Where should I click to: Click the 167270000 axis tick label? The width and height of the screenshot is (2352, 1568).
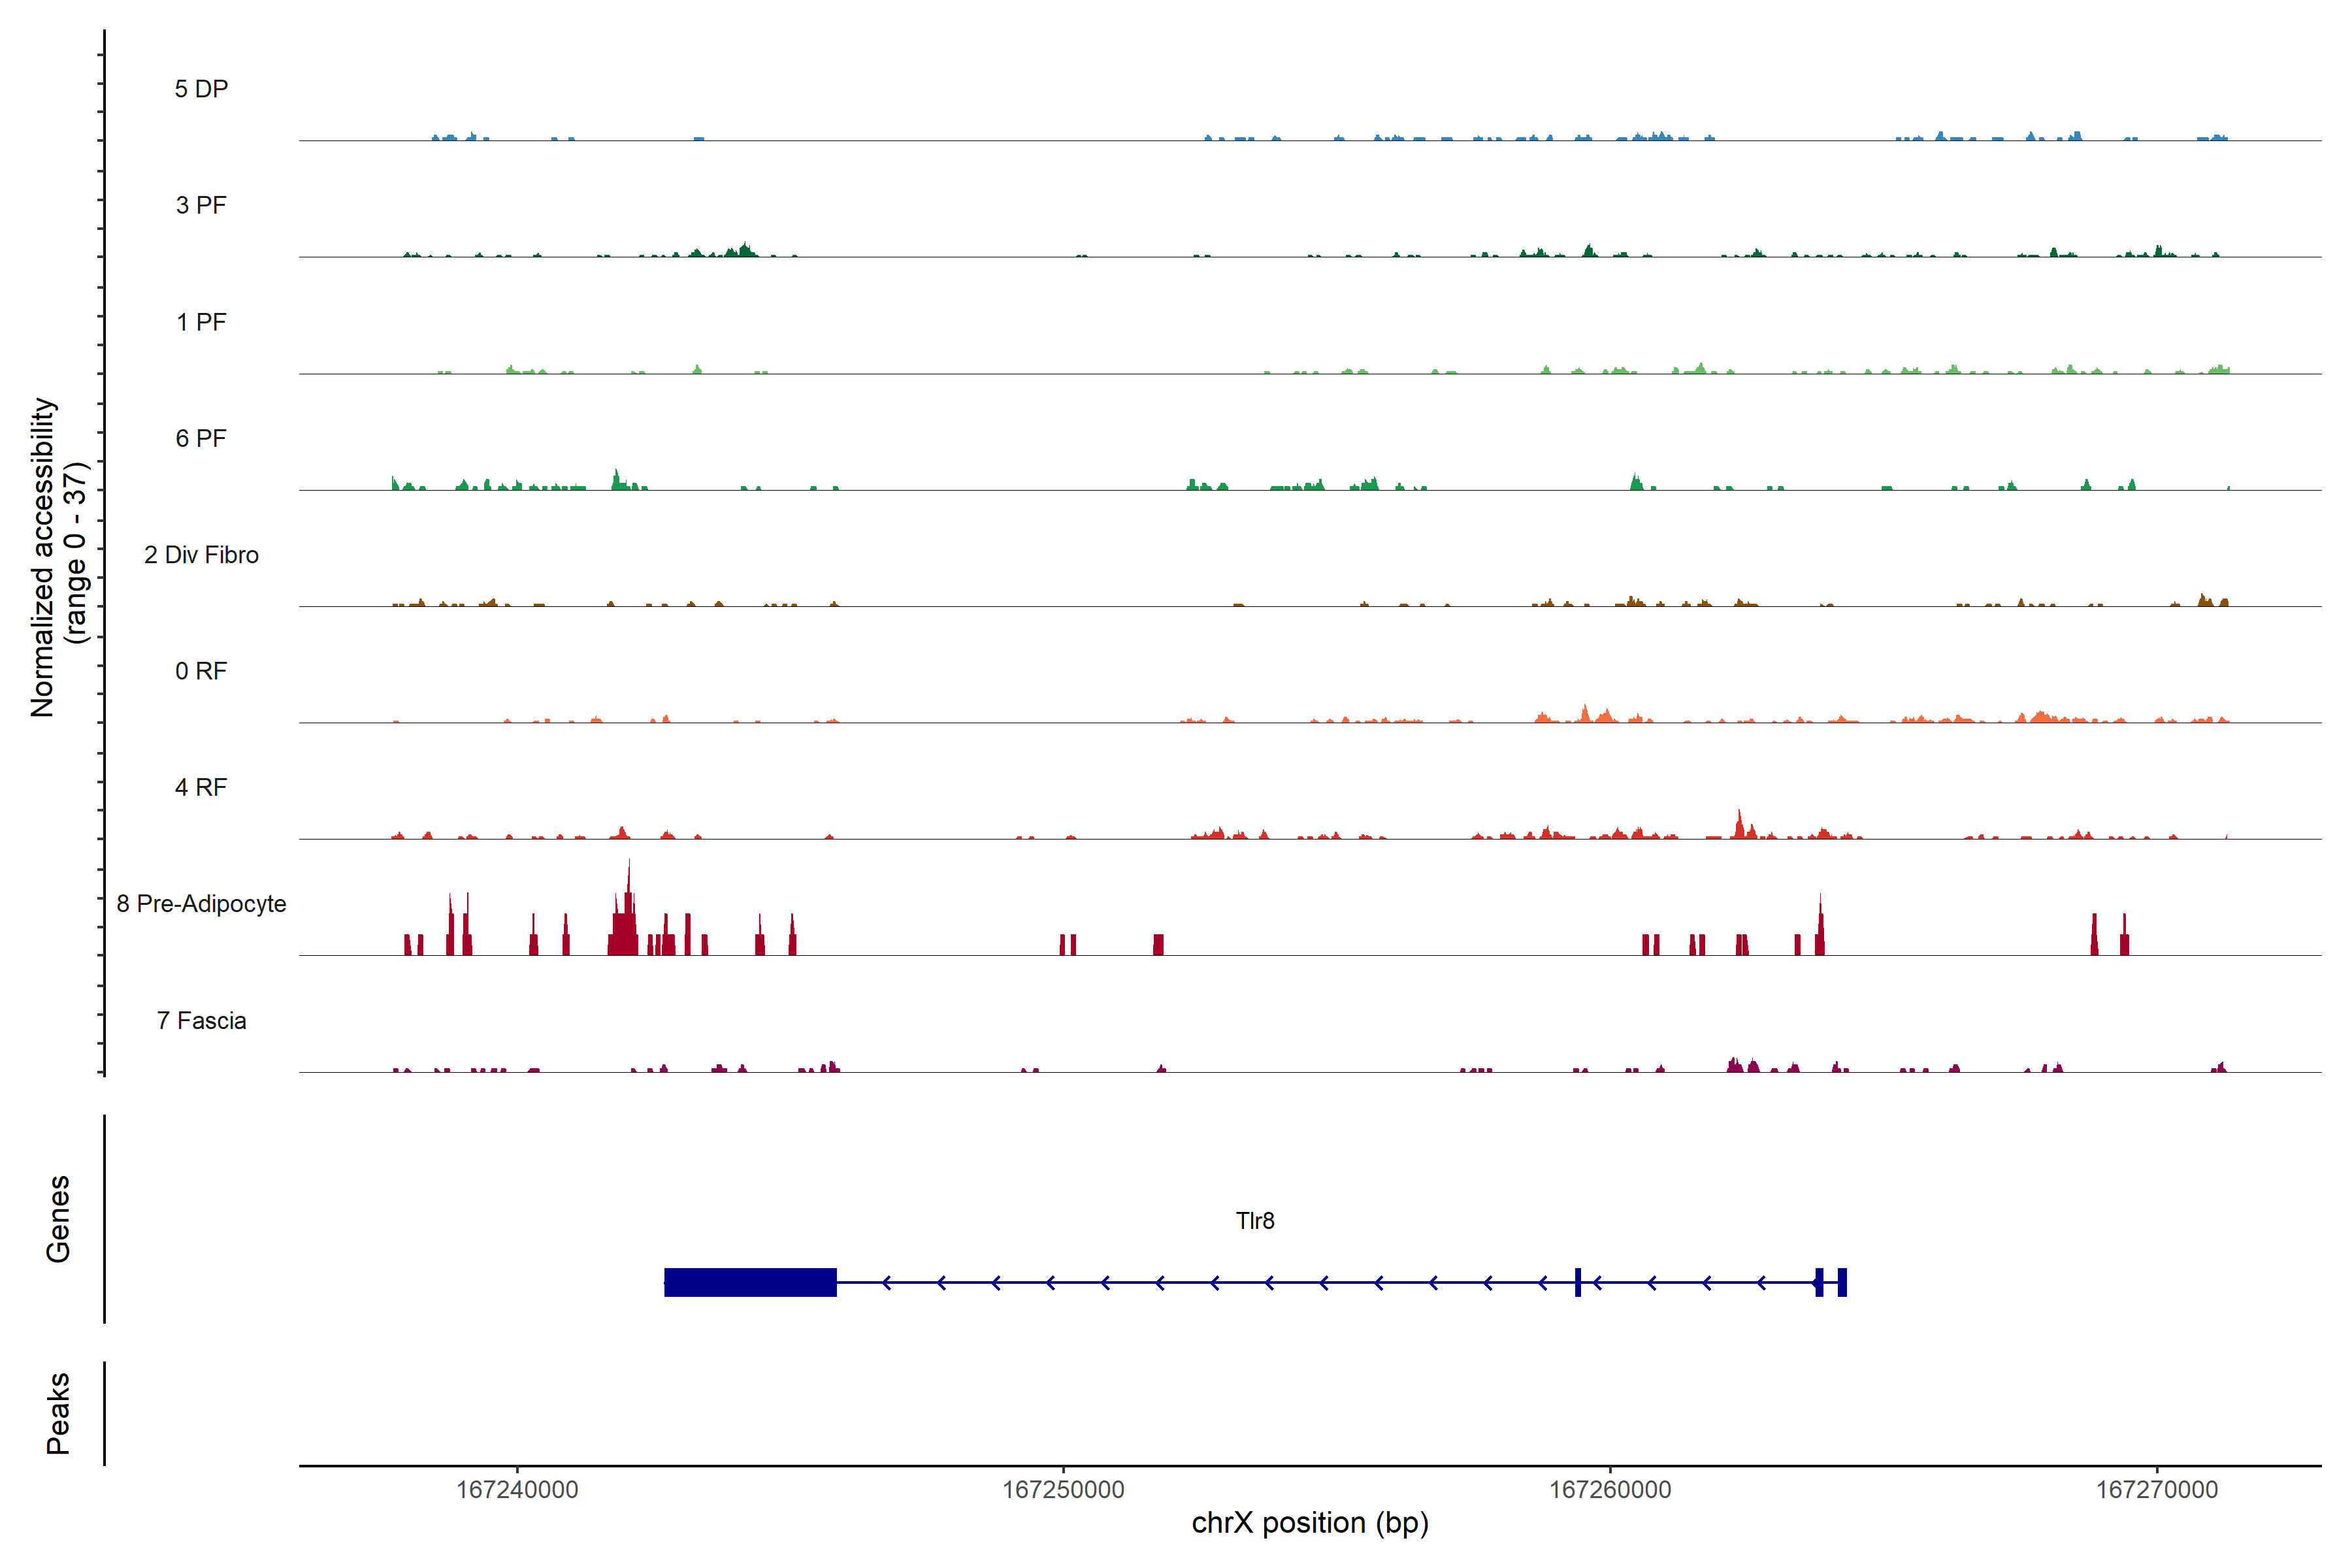[x=2156, y=1490]
